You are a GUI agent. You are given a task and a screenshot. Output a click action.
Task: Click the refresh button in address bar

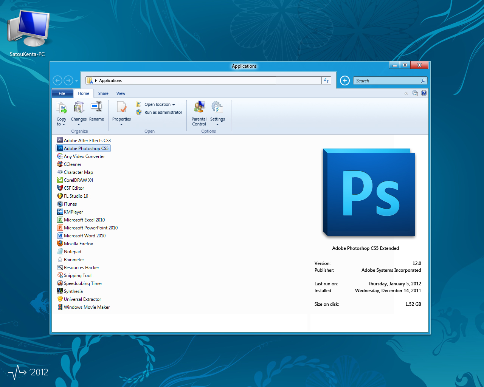tap(326, 80)
